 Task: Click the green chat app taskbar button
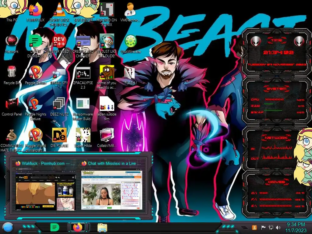(x=55, y=227)
